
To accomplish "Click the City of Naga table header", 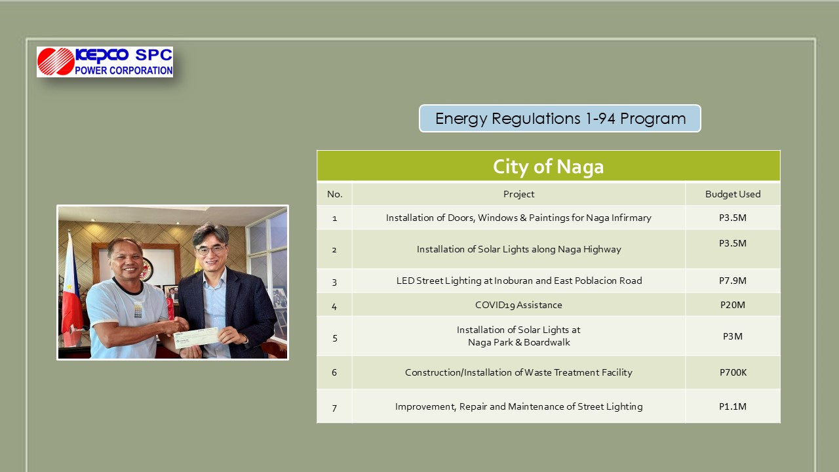I will (549, 166).
